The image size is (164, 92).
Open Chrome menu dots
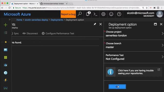coord(162,8)
